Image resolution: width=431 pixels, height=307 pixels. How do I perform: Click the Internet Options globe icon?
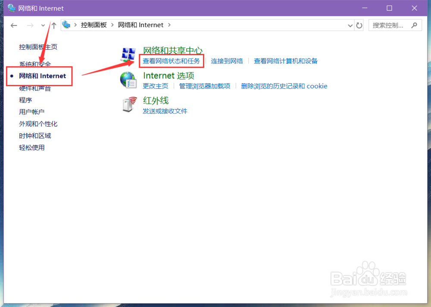pos(128,80)
